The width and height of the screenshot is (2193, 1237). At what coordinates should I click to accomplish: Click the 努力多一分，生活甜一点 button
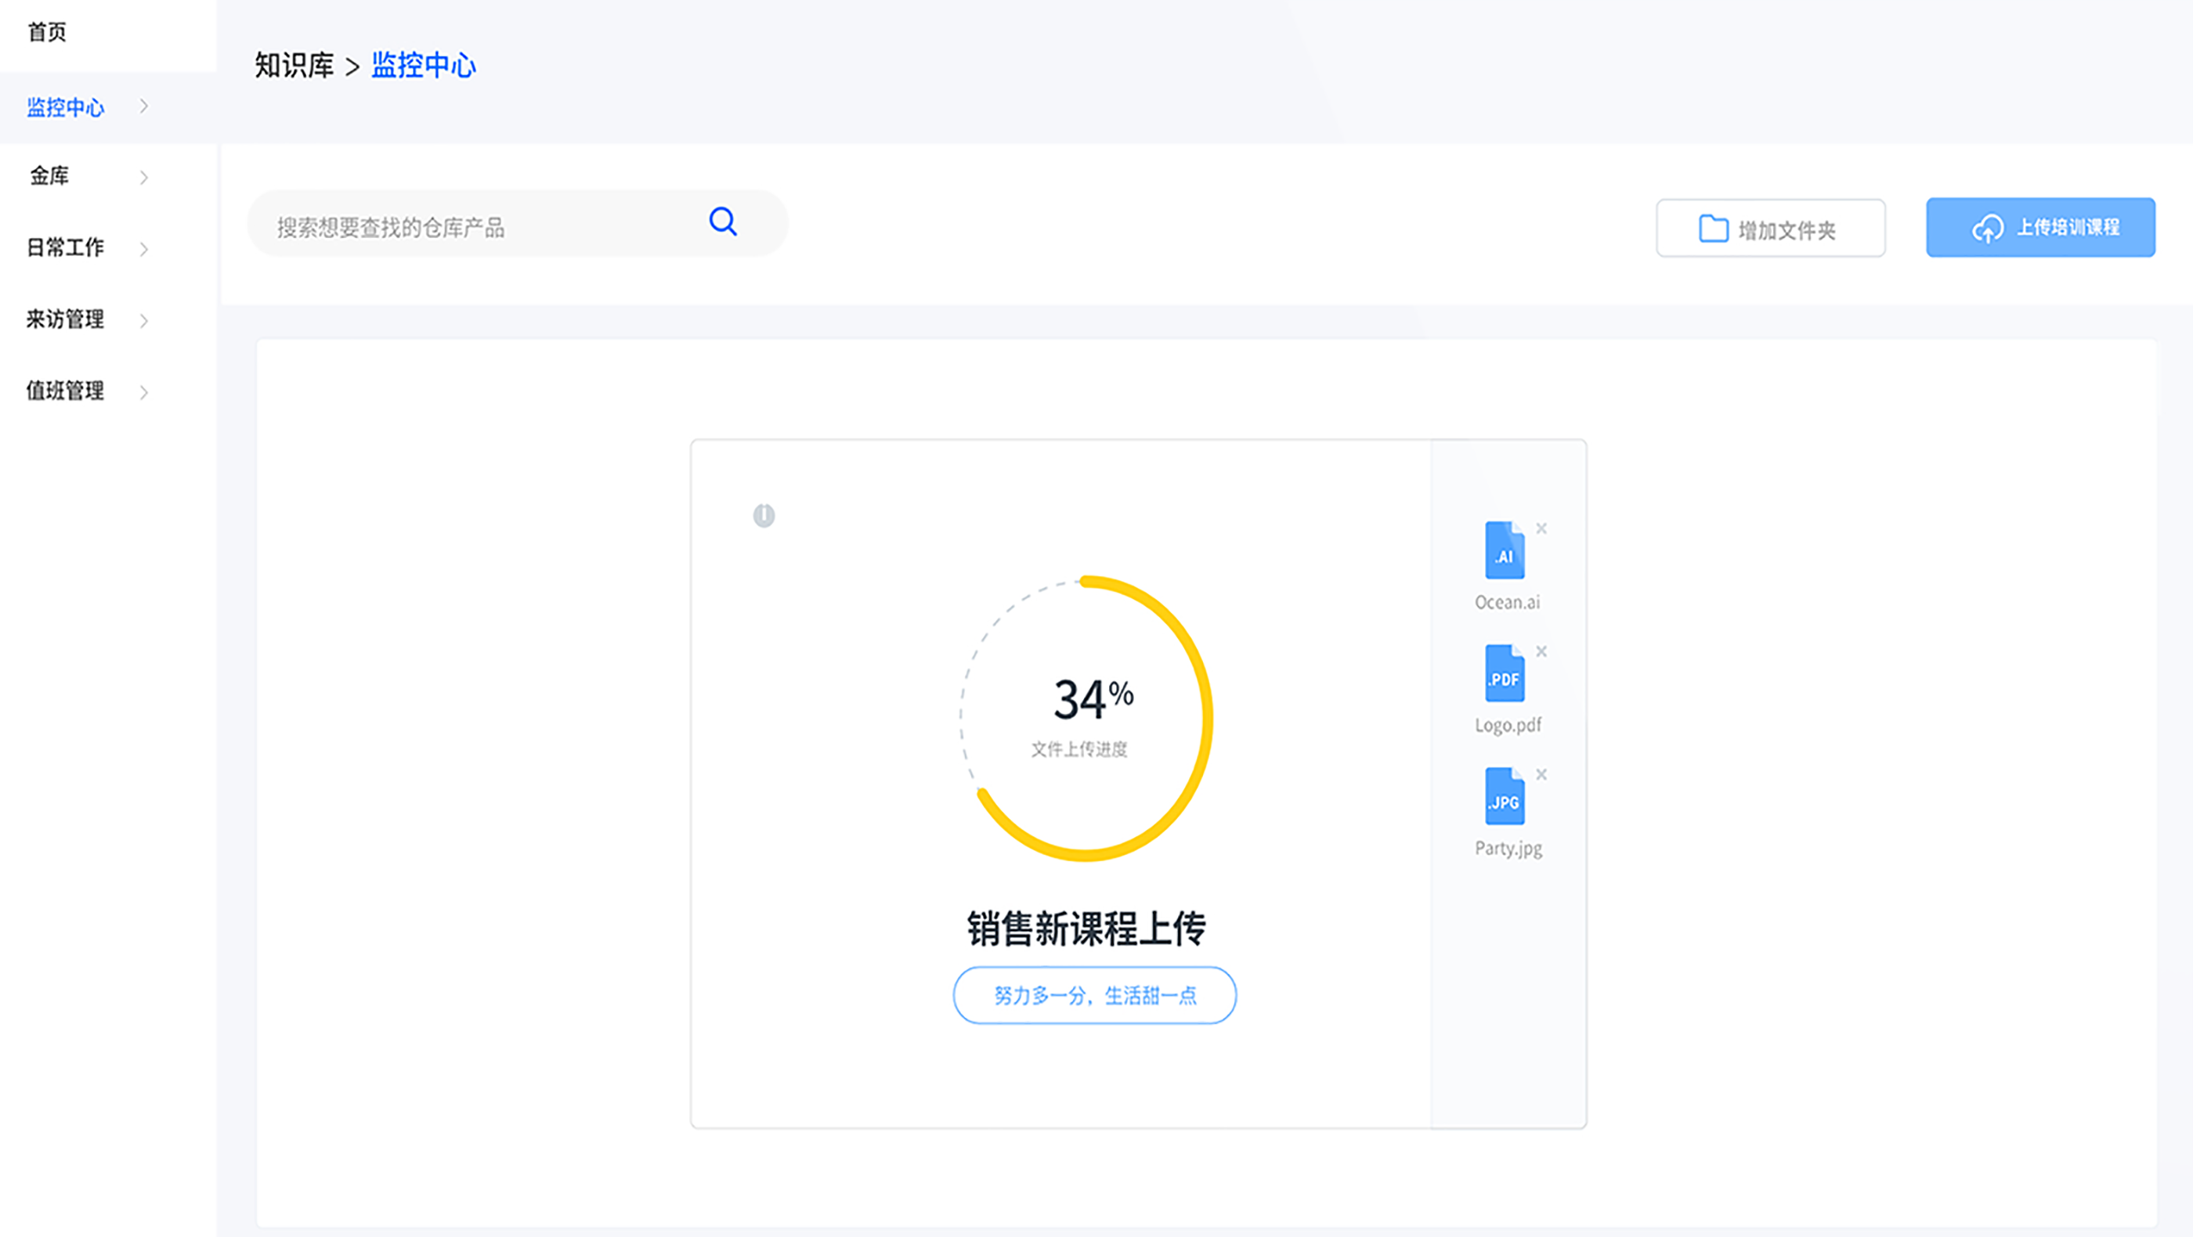(1094, 994)
